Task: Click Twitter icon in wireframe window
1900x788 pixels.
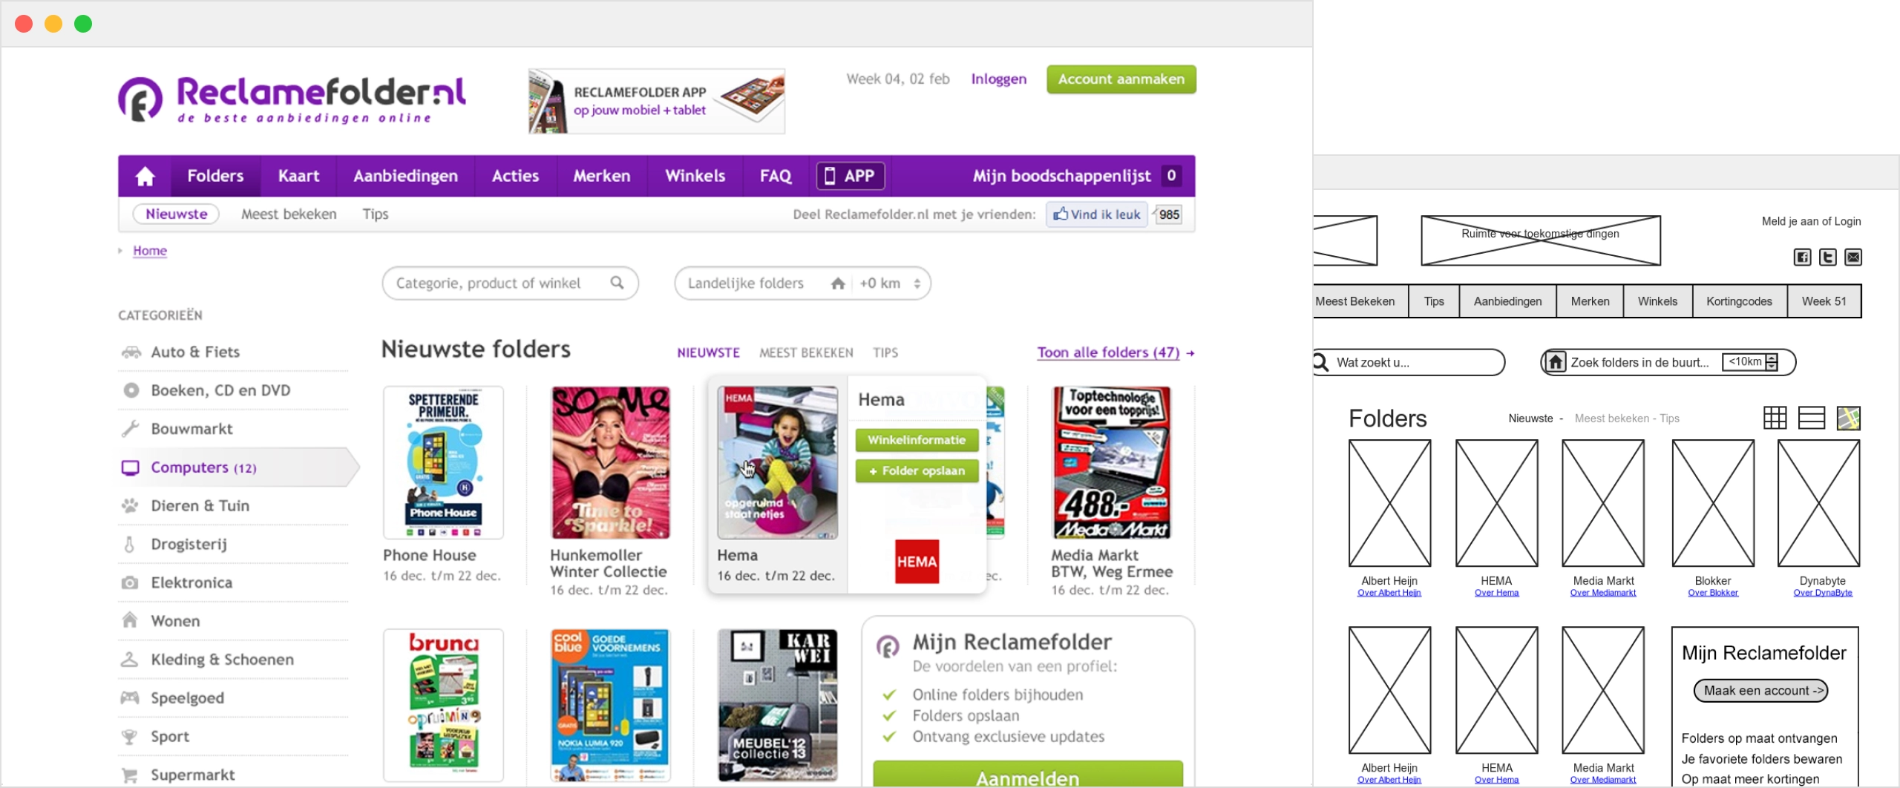Action: coord(1827,257)
